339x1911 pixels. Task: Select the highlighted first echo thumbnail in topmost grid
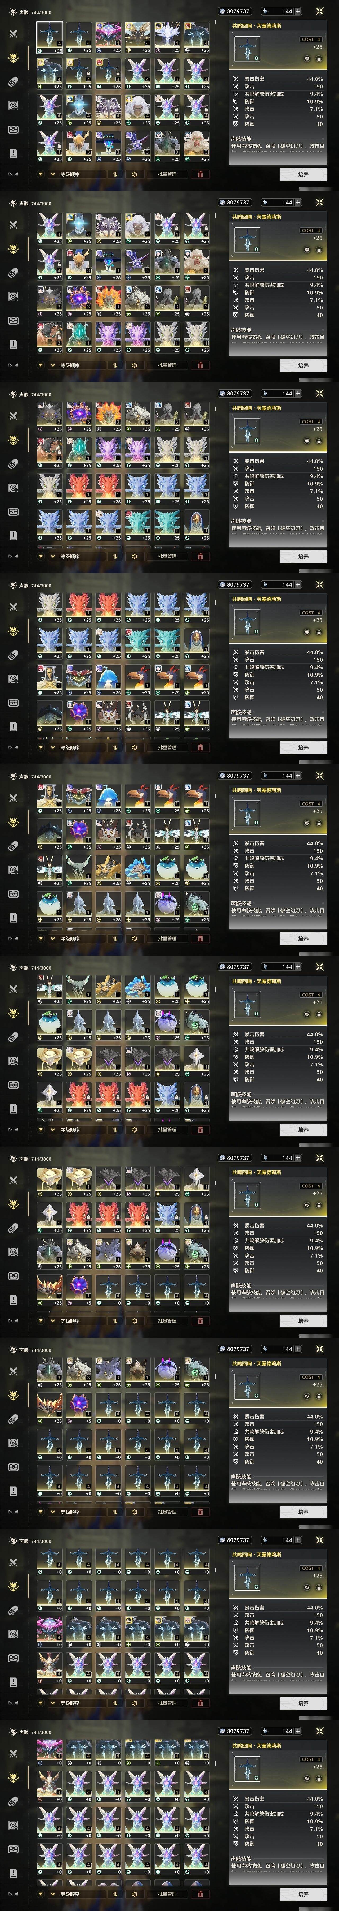pyautogui.click(x=50, y=37)
